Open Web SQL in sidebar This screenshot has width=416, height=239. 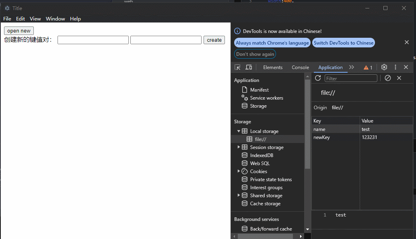(x=260, y=163)
